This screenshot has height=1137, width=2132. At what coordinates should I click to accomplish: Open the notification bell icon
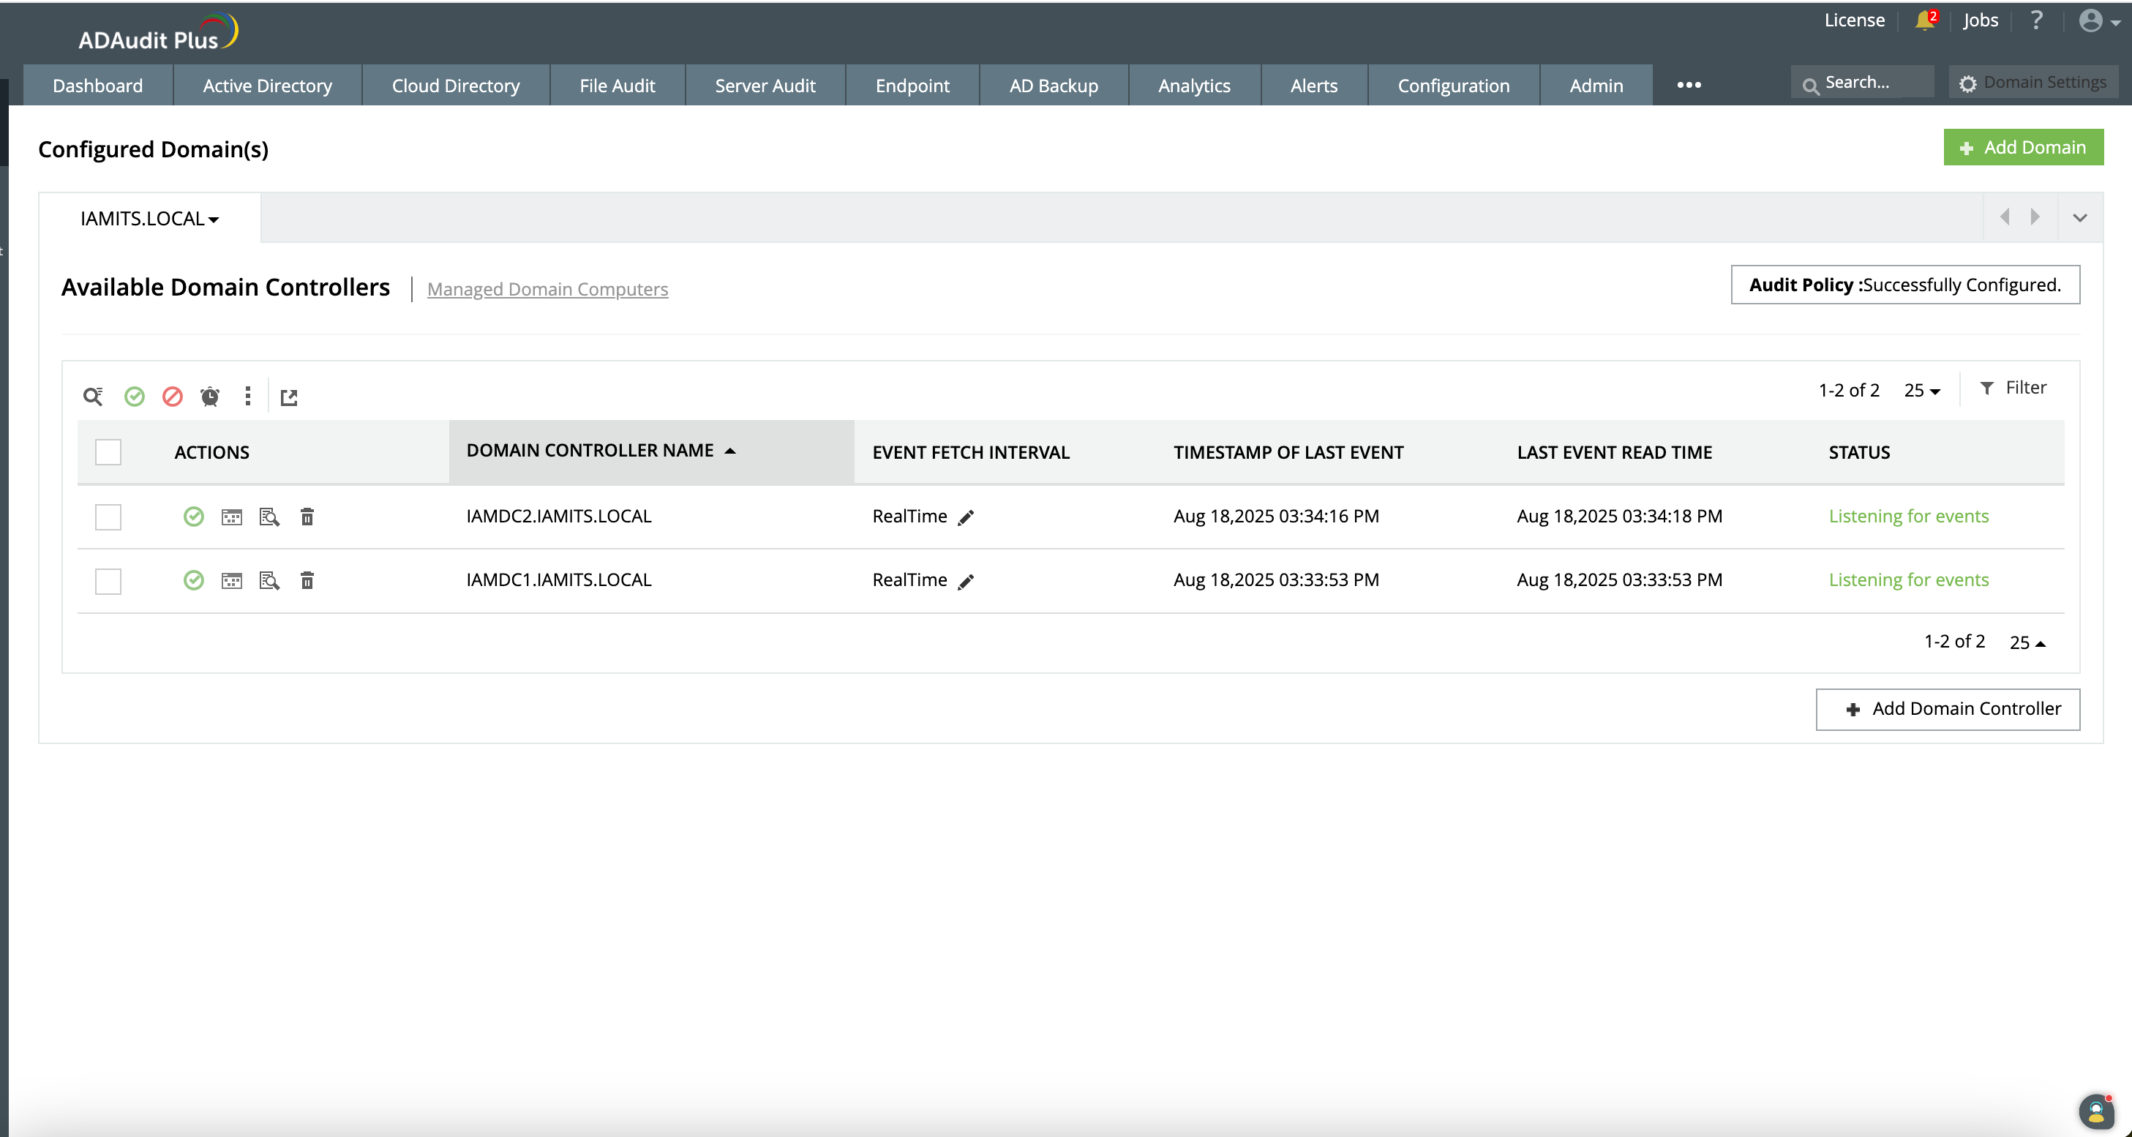[x=1924, y=20]
